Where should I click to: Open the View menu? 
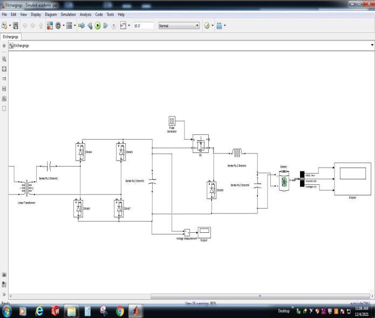23,15
